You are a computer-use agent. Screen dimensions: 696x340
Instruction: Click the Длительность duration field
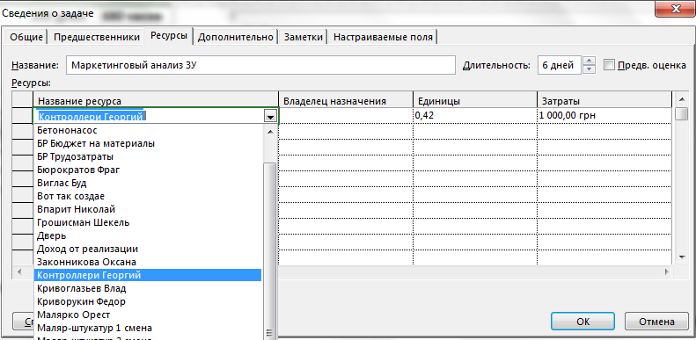560,66
